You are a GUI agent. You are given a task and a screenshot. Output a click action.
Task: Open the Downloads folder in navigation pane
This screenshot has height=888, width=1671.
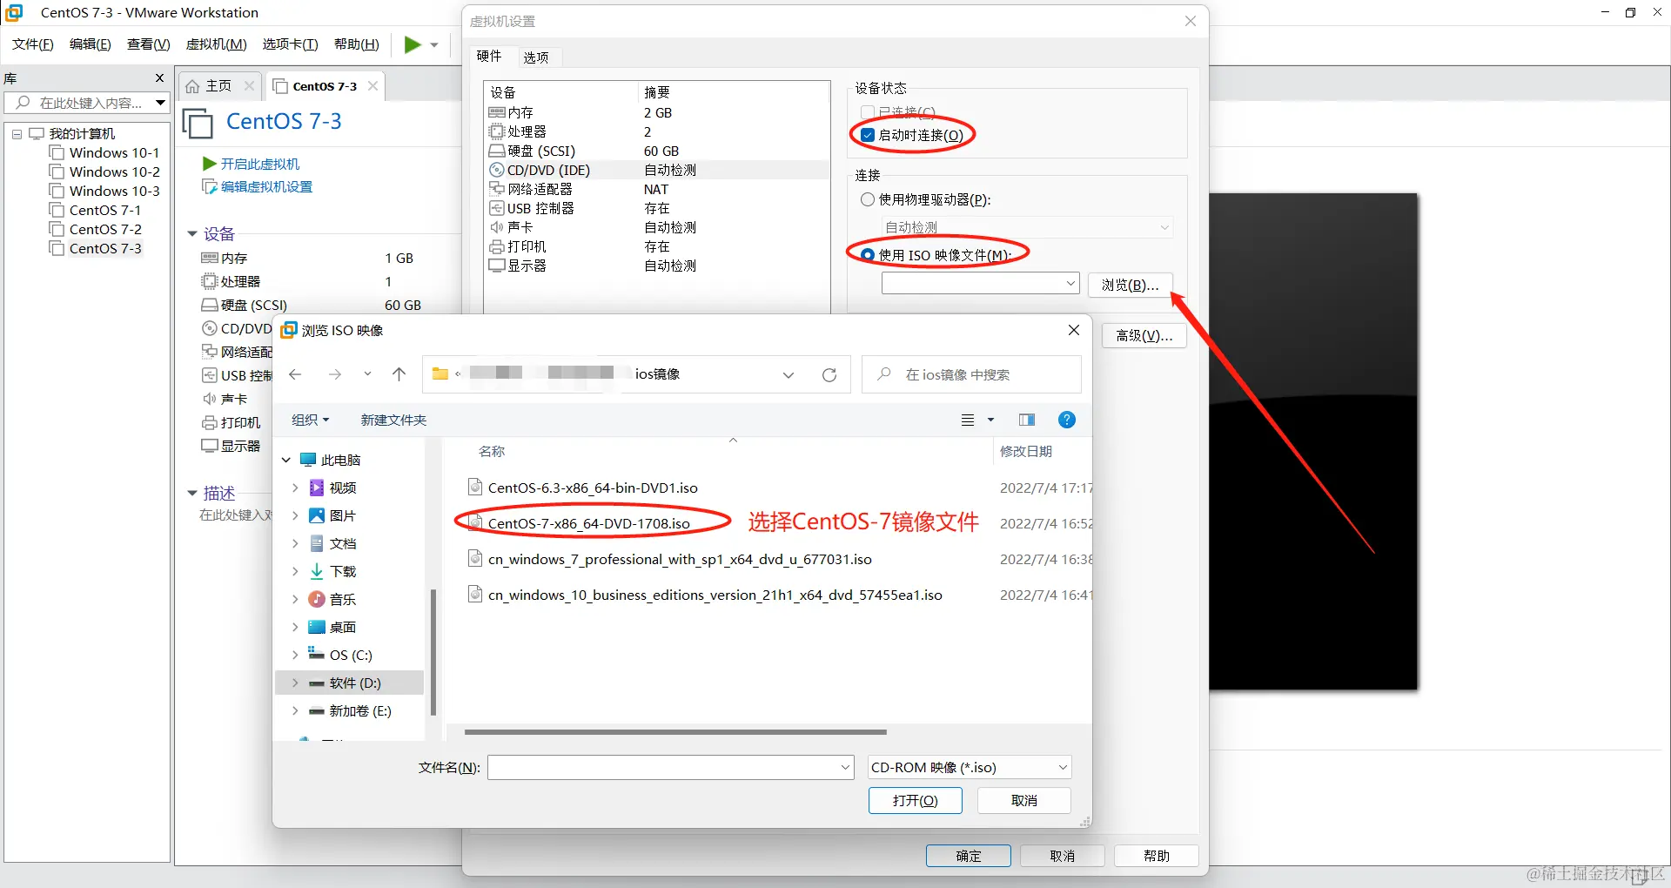(343, 571)
